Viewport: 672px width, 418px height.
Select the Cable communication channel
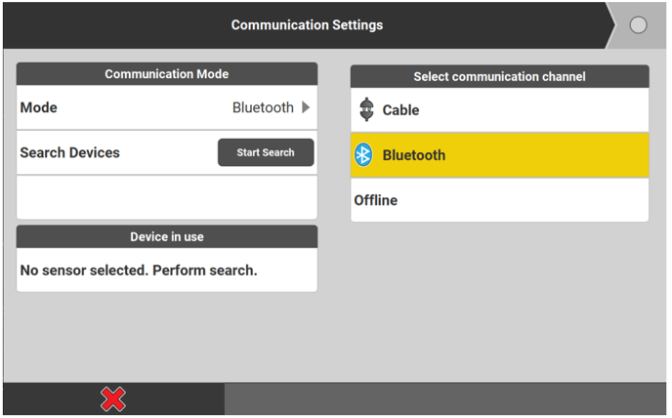pos(499,110)
